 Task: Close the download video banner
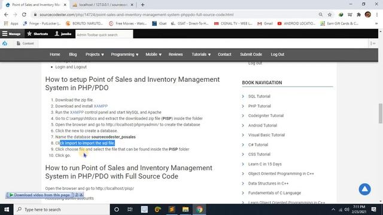click(x=81, y=195)
